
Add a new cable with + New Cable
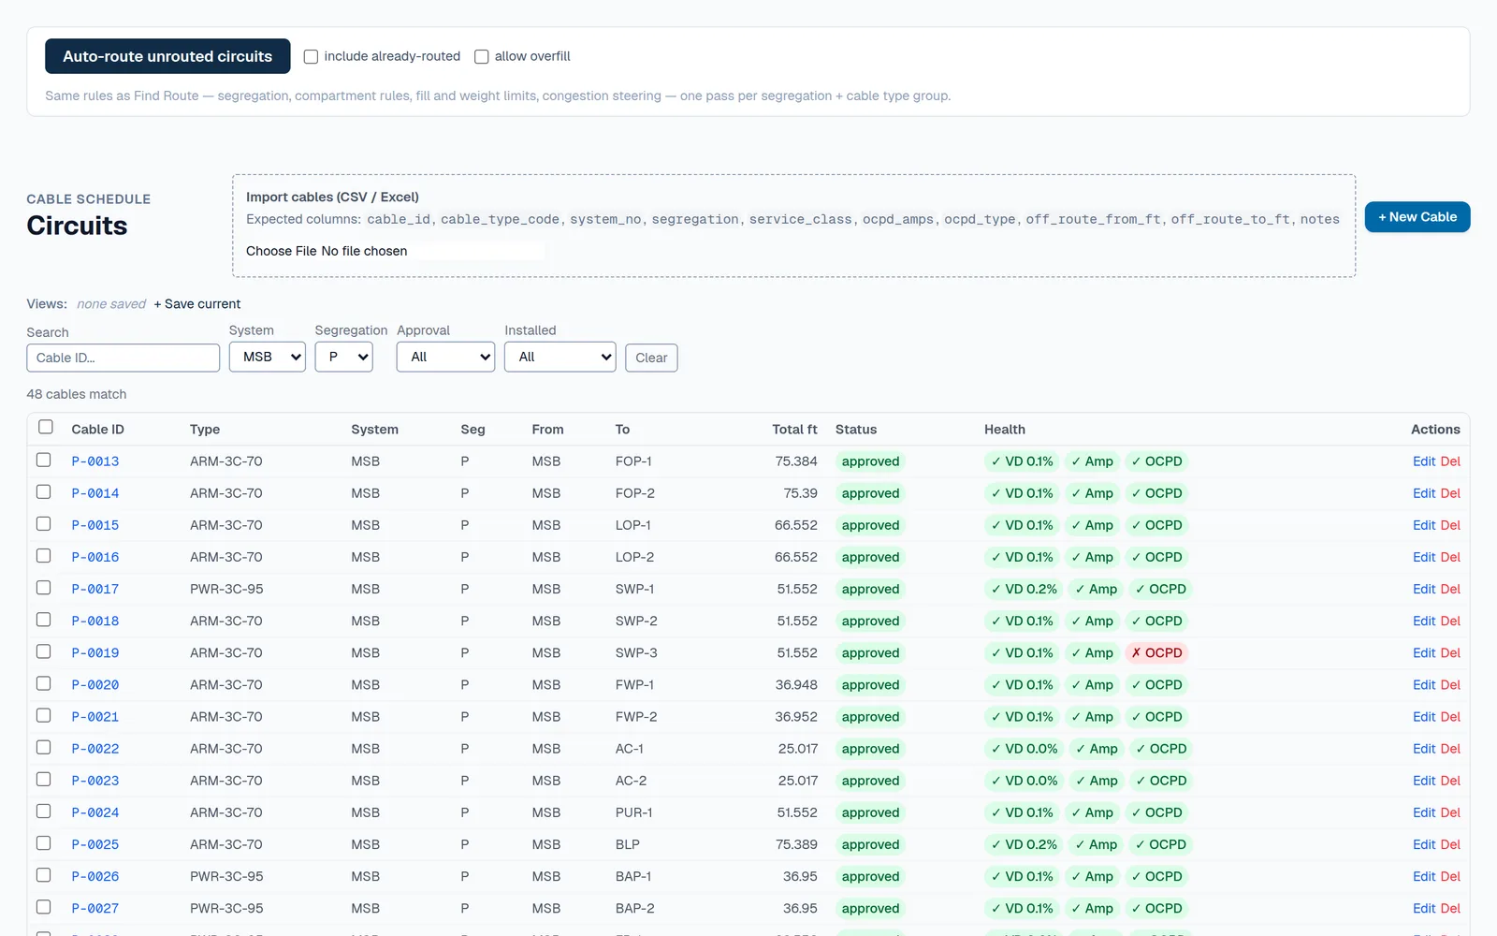pyautogui.click(x=1417, y=217)
